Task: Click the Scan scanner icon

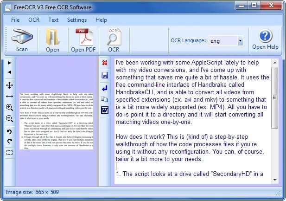Action: pyautogui.click(x=22, y=36)
